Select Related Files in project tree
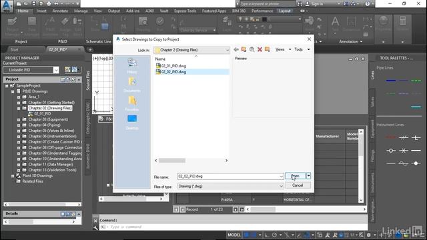 [33, 181]
